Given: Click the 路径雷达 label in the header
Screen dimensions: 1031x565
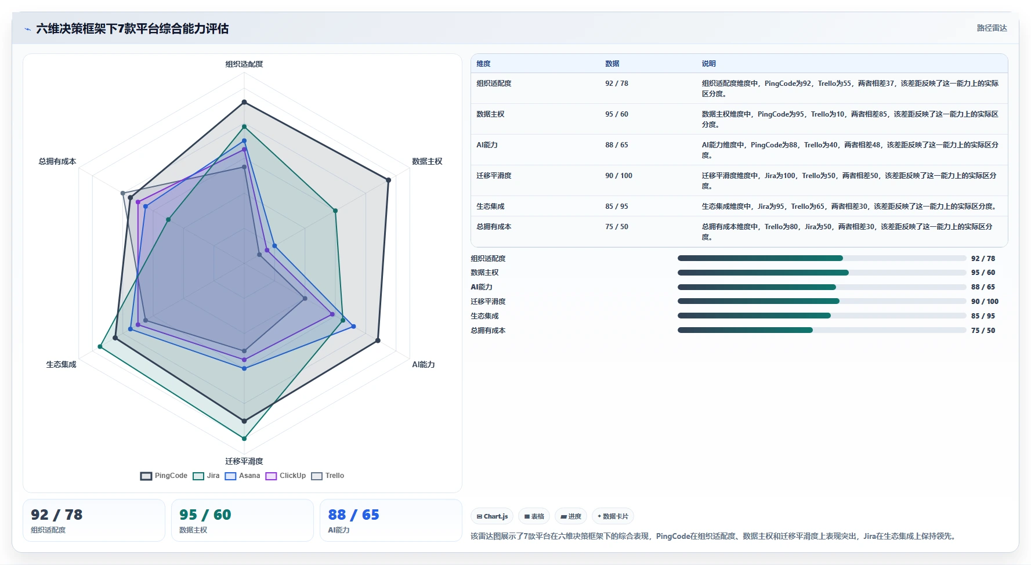Looking at the screenshot, I should point(992,28).
